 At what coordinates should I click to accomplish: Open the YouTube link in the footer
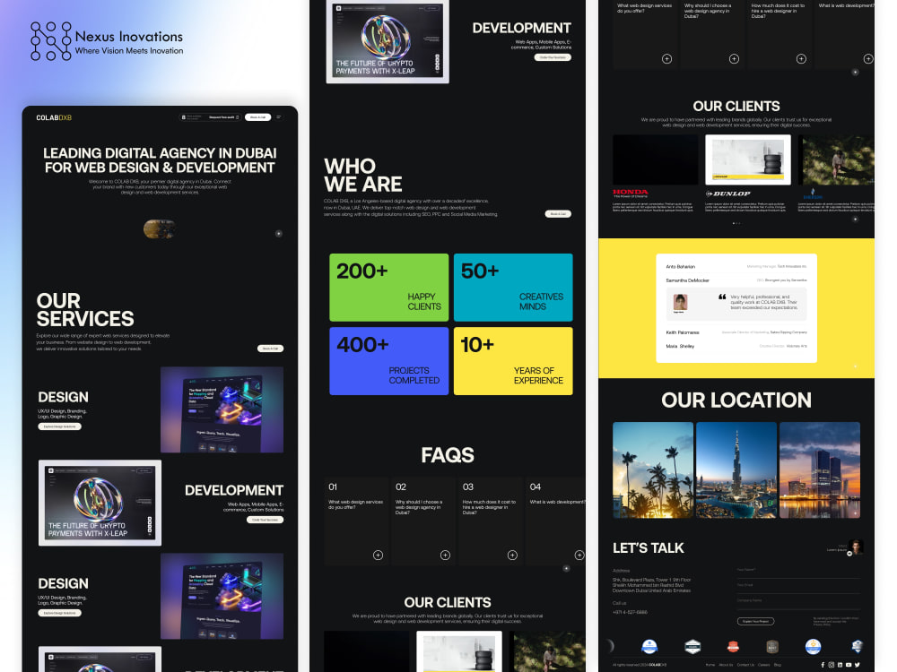[x=849, y=665]
